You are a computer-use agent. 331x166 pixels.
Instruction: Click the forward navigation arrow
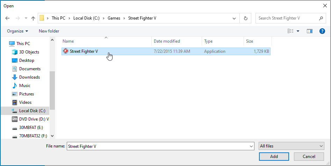[18, 18]
